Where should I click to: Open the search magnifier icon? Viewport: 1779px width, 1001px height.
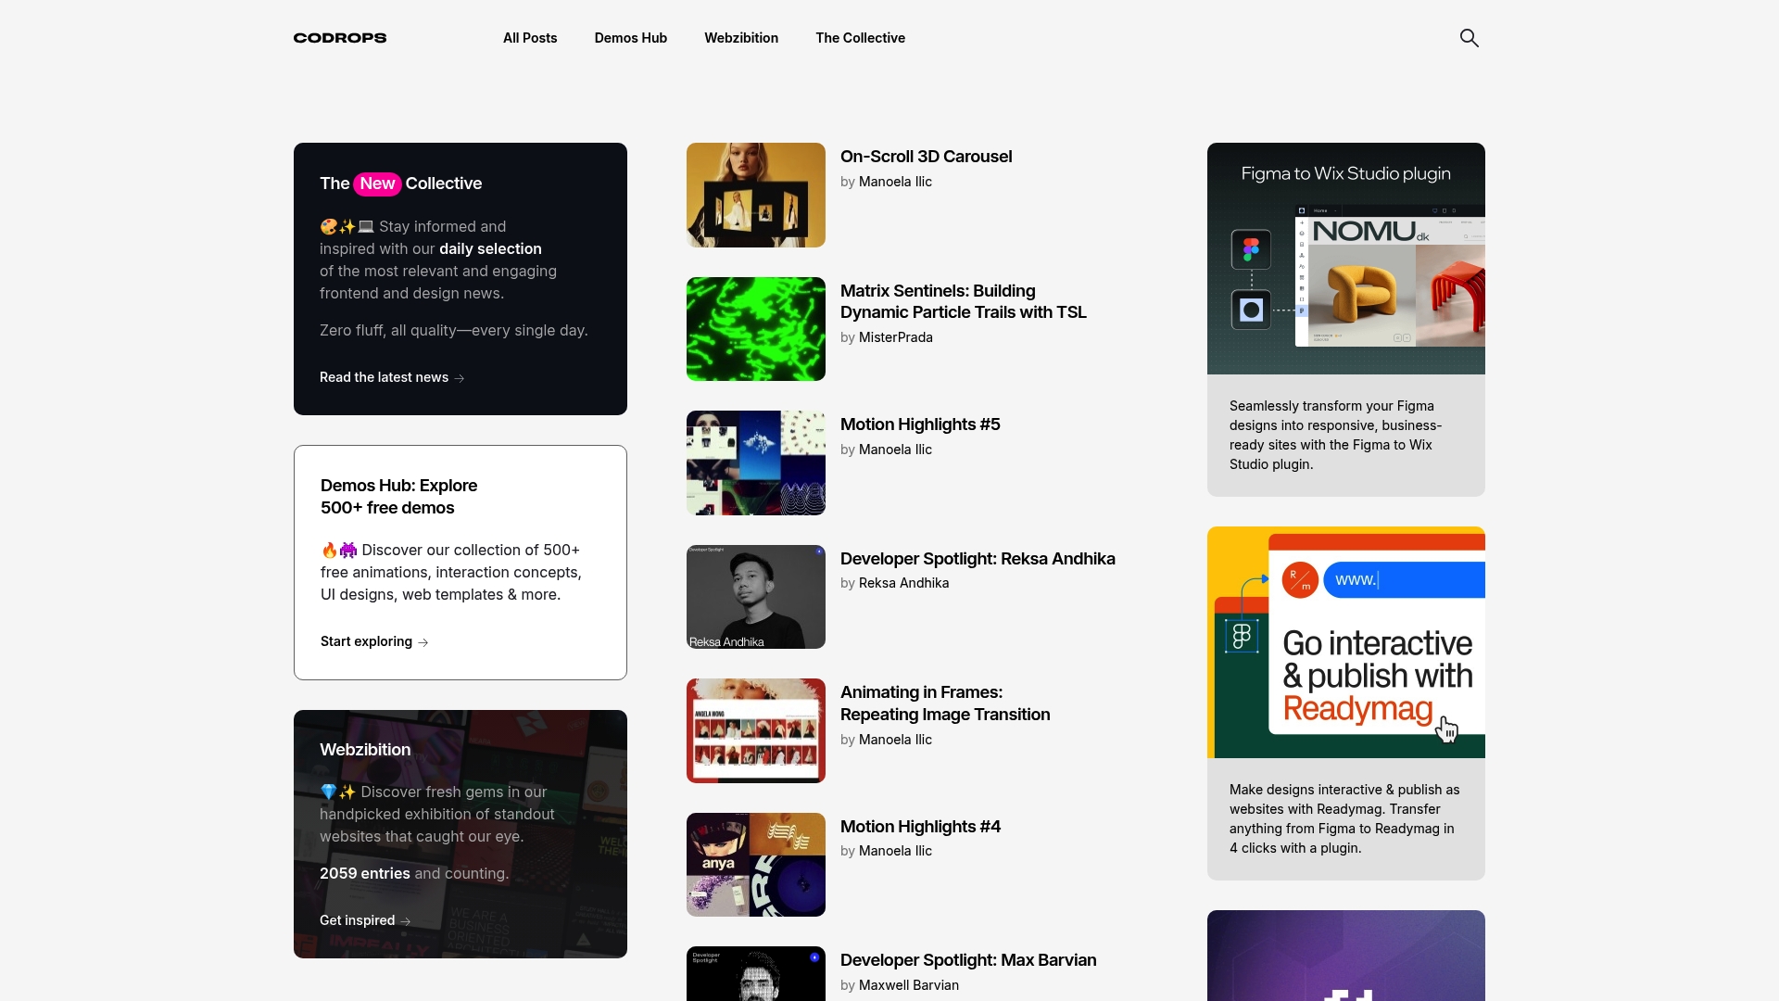1469,38
